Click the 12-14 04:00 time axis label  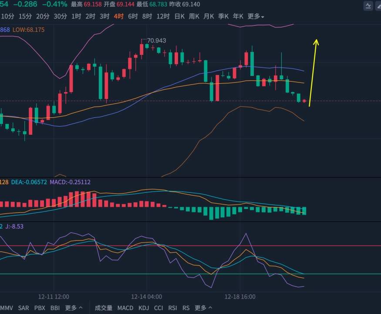coord(146,297)
